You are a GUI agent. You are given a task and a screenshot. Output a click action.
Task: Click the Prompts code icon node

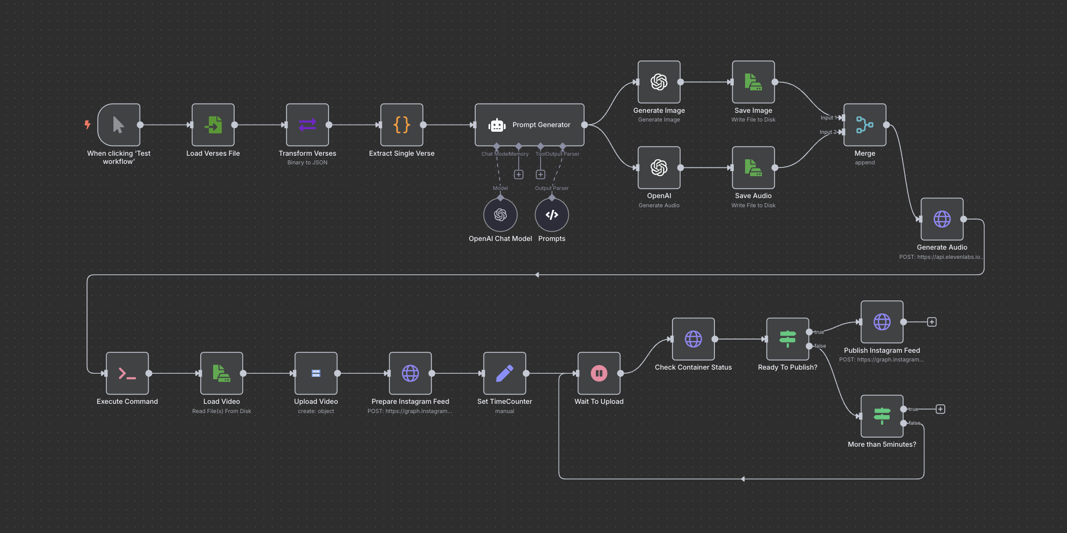[551, 214]
